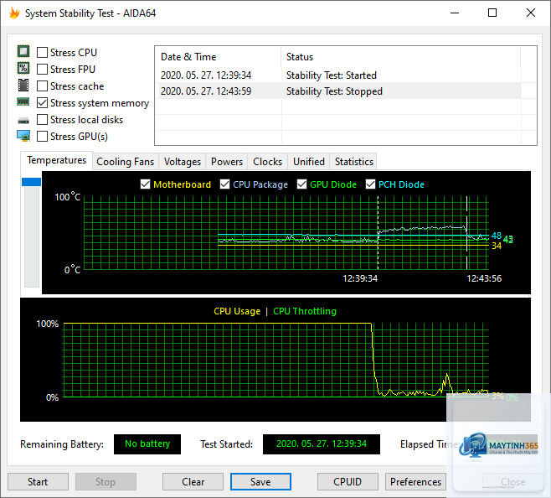Image resolution: width=551 pixels, height=498 pixels.
Task: Enable the Stress cache checkbox
Action: pyautogui.click(x=42, y=86)
